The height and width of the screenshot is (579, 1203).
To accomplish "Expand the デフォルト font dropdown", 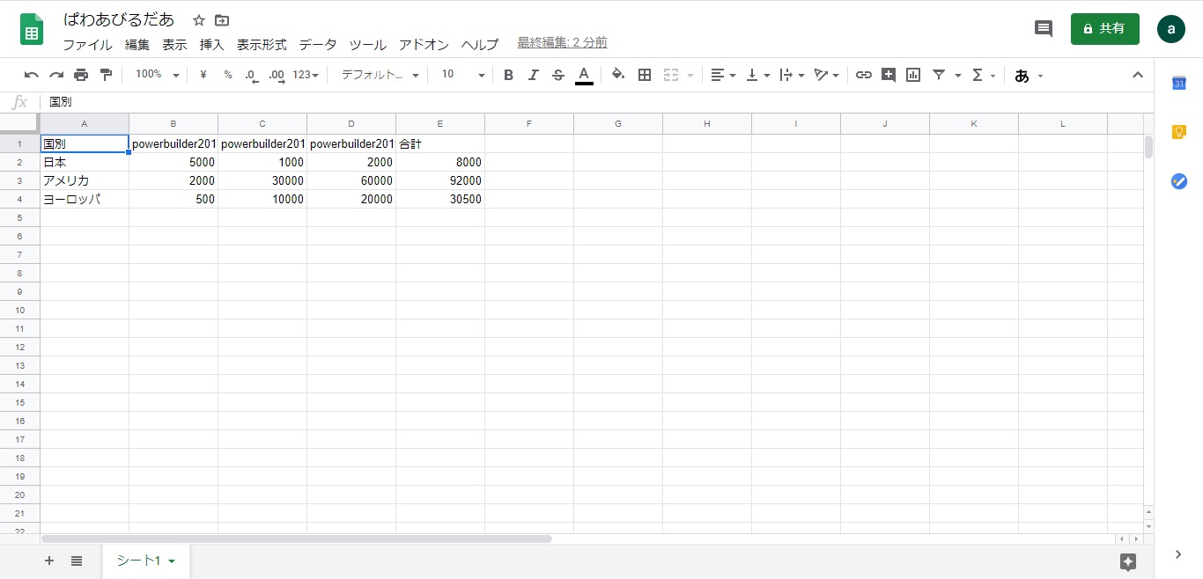I will [x=380, y=75].
